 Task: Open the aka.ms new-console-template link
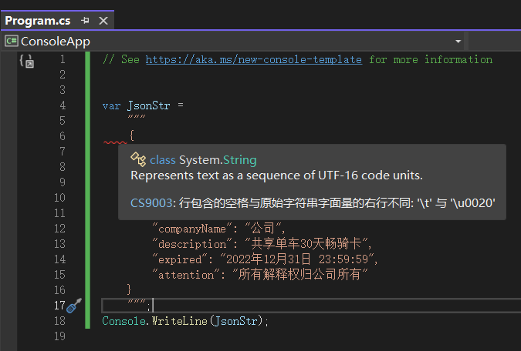coord(253,60)
